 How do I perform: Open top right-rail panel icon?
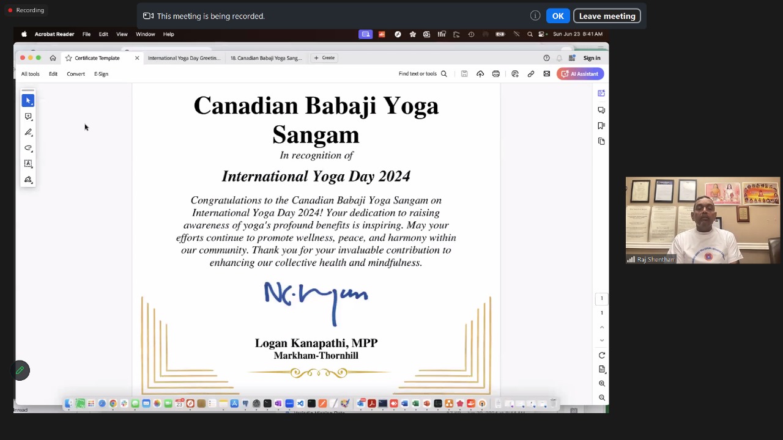coord(601,94)
